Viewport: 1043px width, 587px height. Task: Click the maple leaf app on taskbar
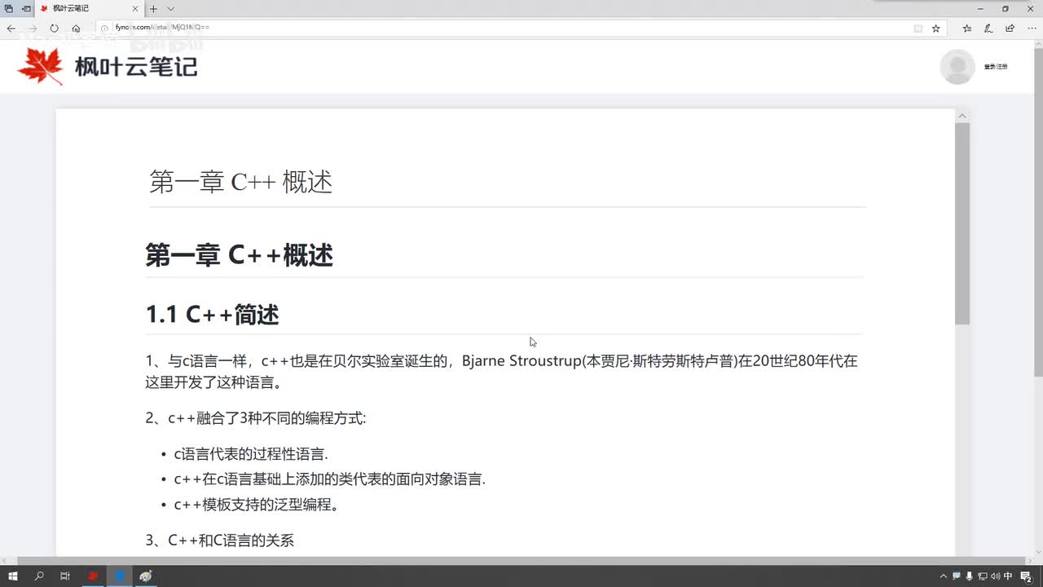click(x=93, y=576)
